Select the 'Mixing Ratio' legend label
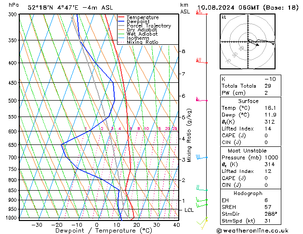 (143, 42)
